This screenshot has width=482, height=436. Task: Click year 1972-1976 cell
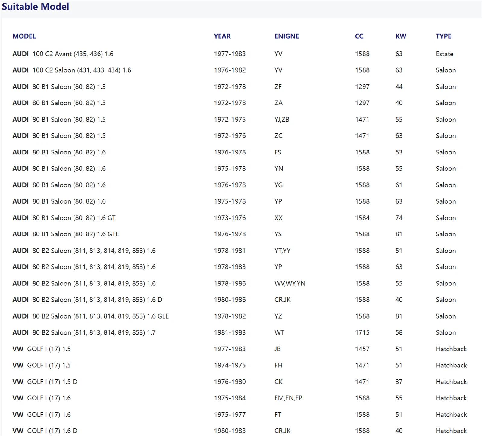pos(230,136)
